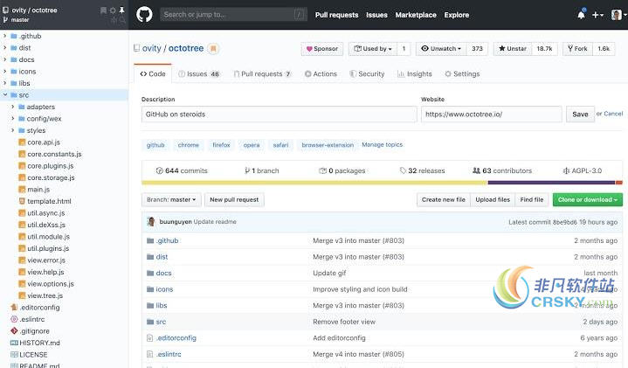Click Upload files
The height and width of the screenshot is (368, 628).
pos(493,199)
